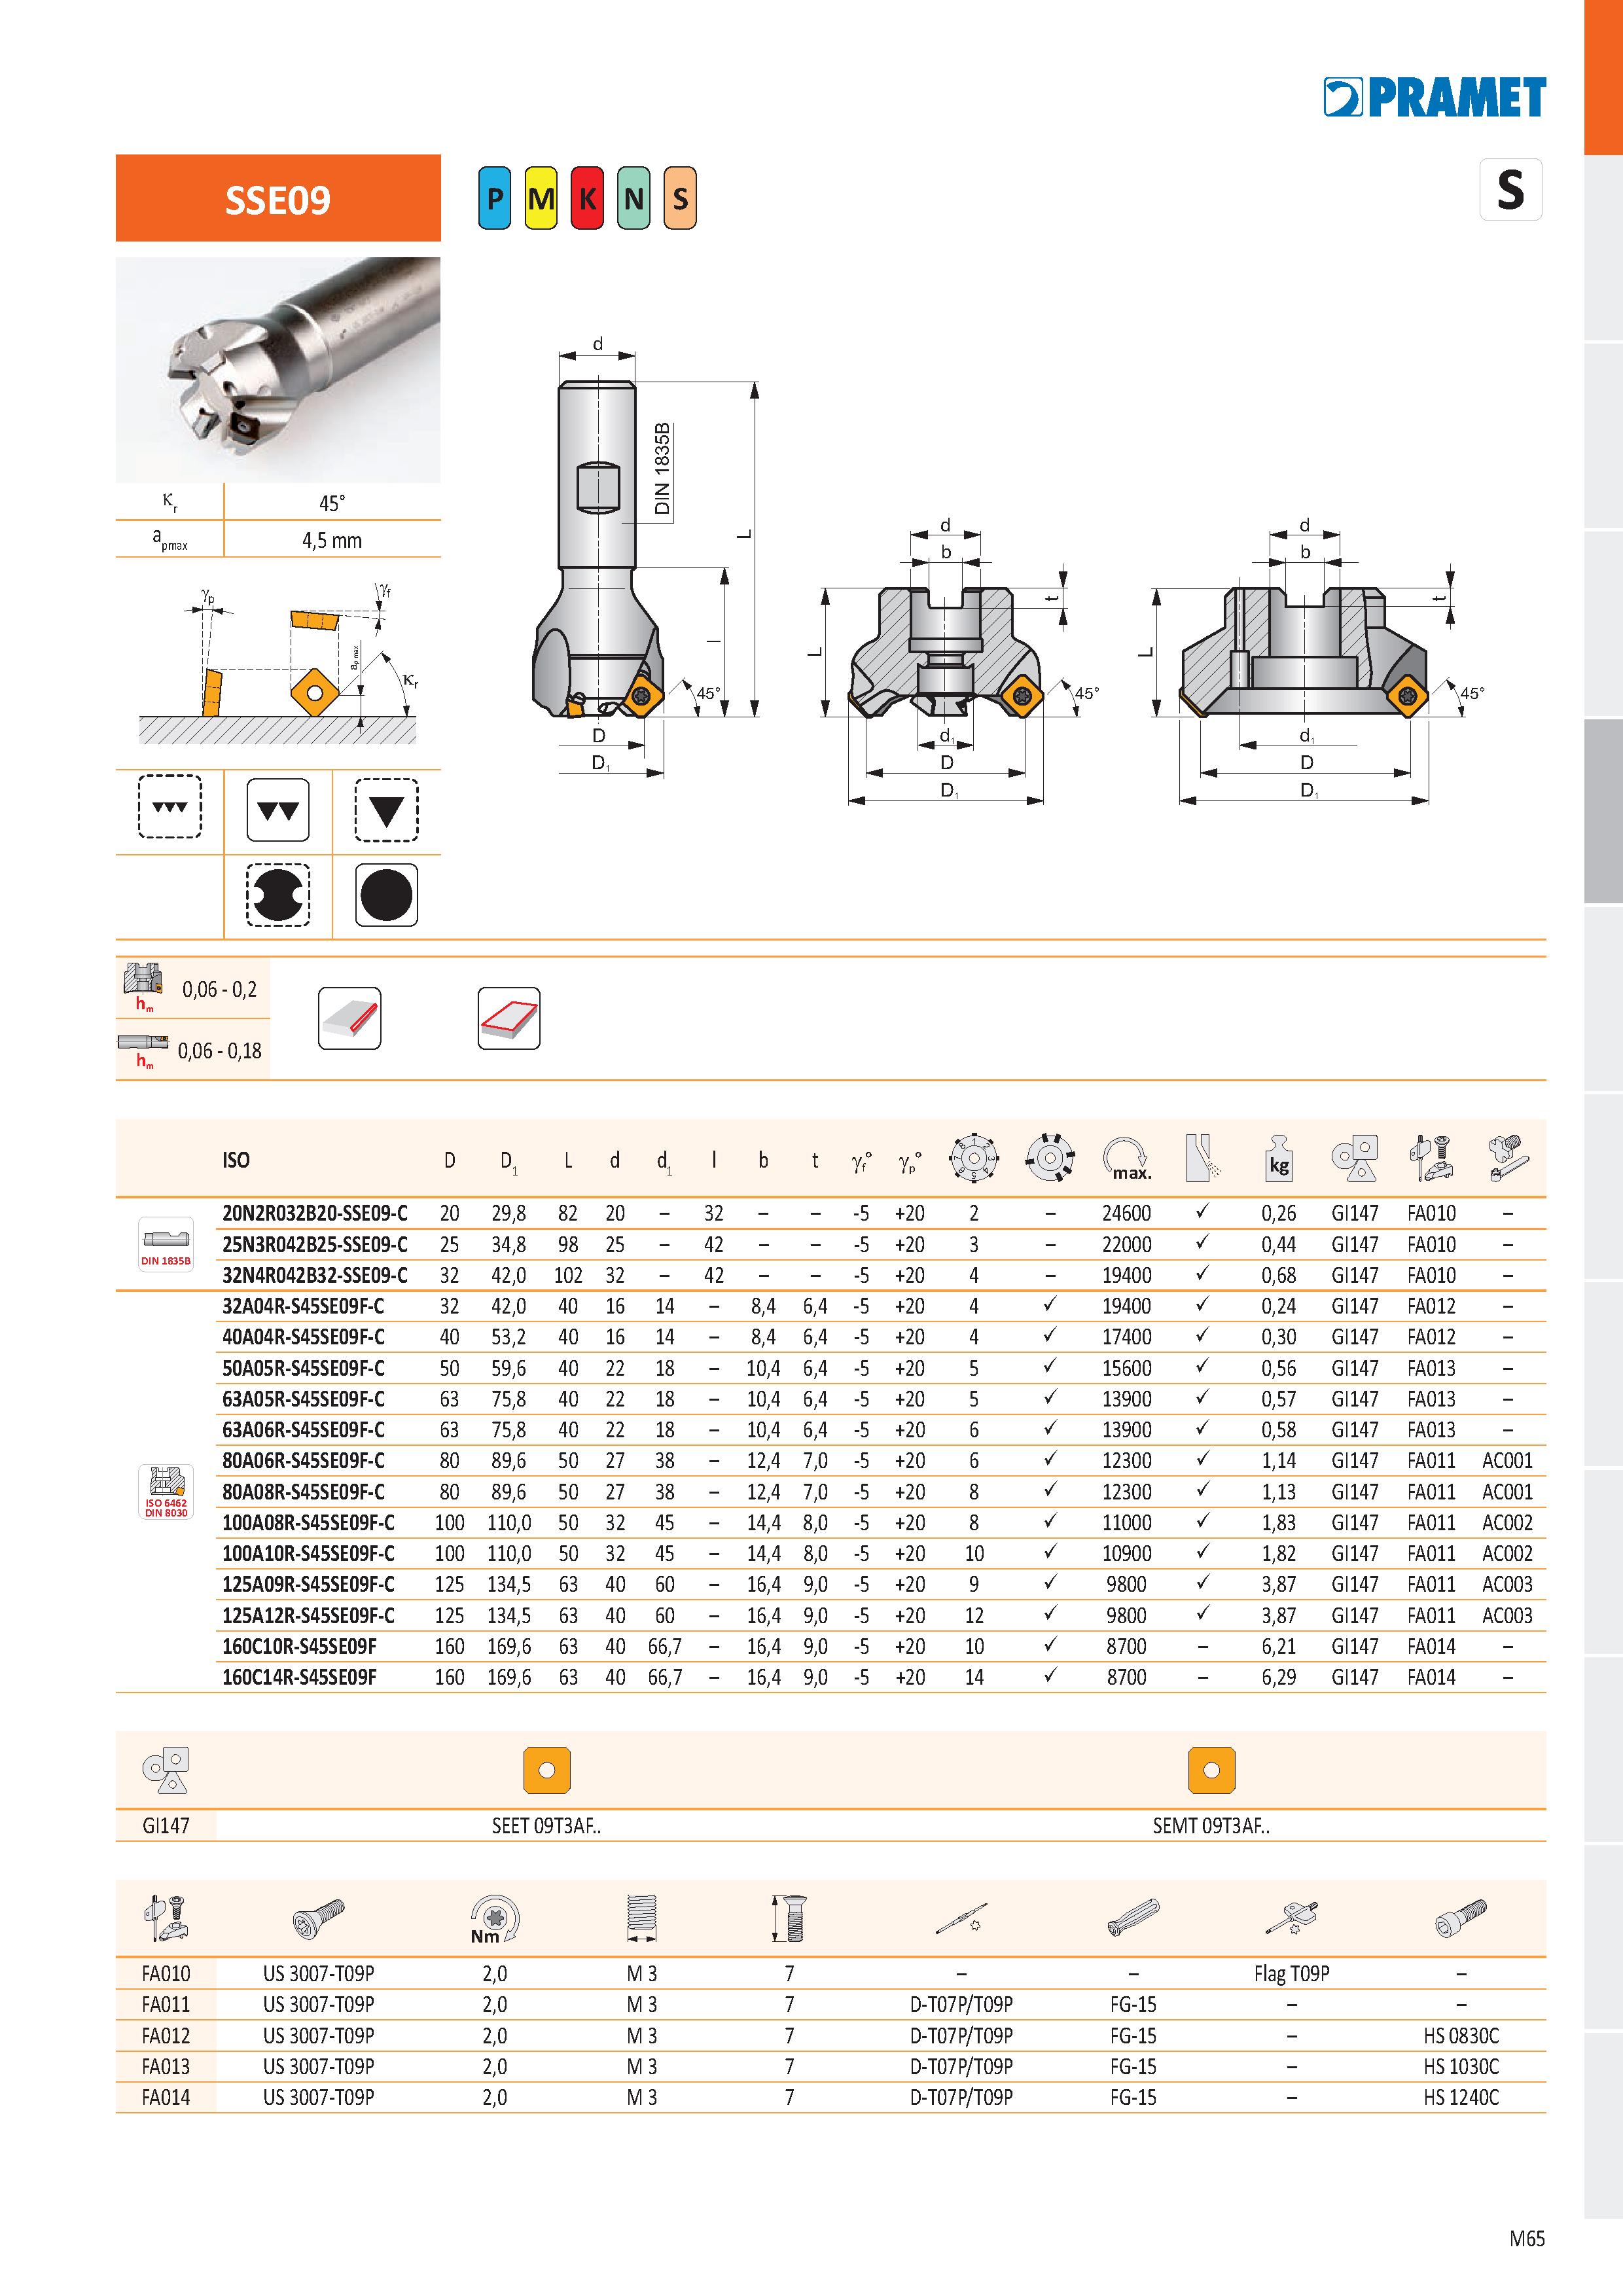Click the ISO 6462 DIN 8030 arbor icon
The width and height of the screenshot is (1623, 2296).
pyautogui.click(x=166, y=1491)
